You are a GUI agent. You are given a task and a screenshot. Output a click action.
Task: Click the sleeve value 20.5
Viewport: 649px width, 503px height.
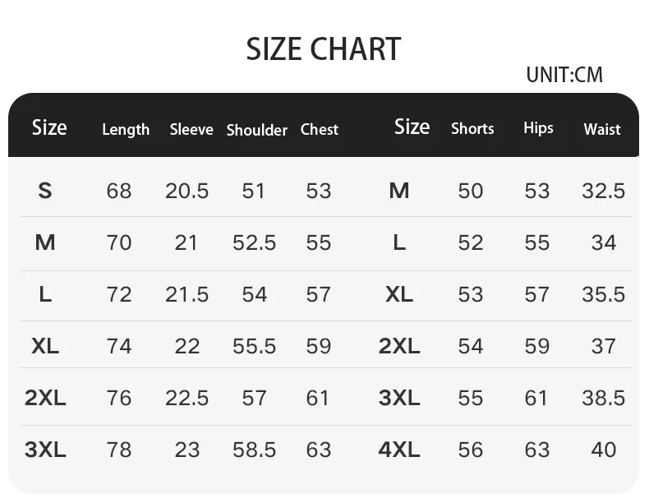pyautogui.click(x=187, y=191)
